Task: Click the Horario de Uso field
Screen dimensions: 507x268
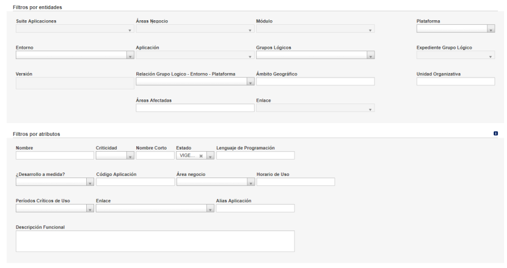Action: (296, 182)
